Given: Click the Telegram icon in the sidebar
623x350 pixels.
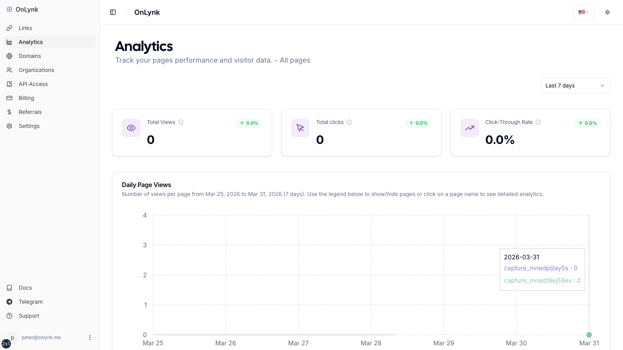Looking at the screenshot, I should click(x=10, y=301).
